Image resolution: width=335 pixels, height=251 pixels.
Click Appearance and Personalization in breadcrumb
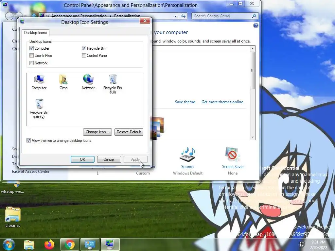tap(79, 16)
